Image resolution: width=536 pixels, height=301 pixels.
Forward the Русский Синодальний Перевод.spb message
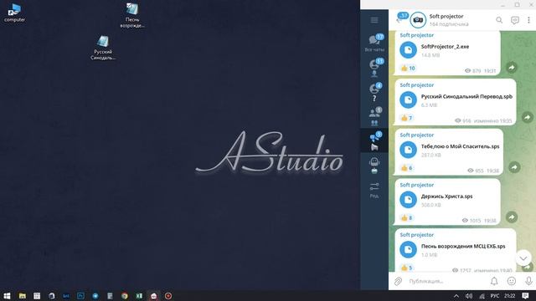(x=527, y=117)
